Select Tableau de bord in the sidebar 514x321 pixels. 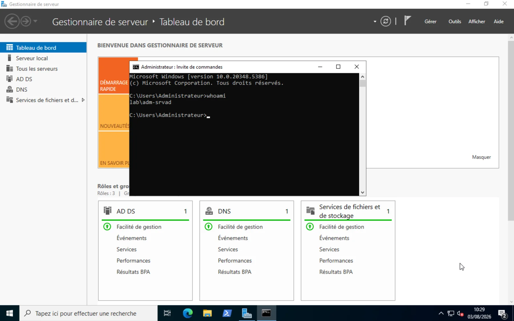[43, 48]
